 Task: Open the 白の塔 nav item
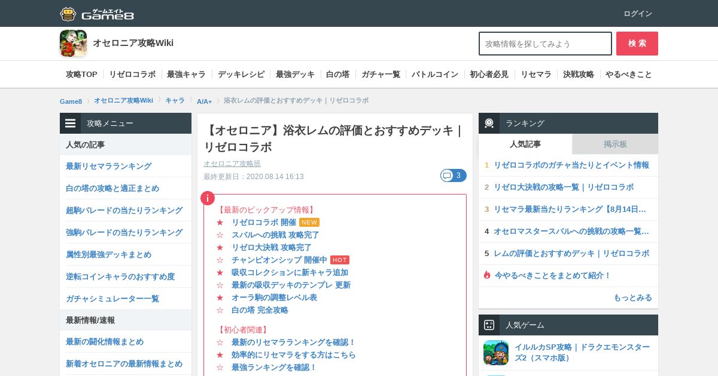[x=337, y=75]
